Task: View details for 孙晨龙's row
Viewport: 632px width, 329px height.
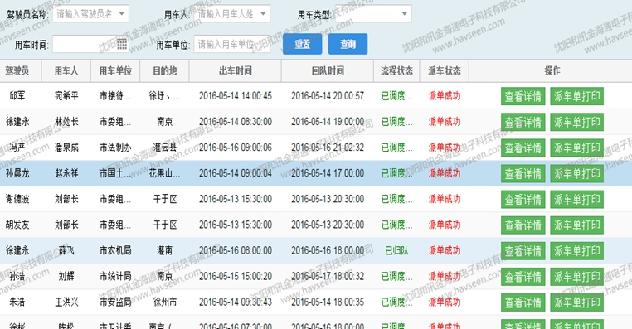Action: 523,173
